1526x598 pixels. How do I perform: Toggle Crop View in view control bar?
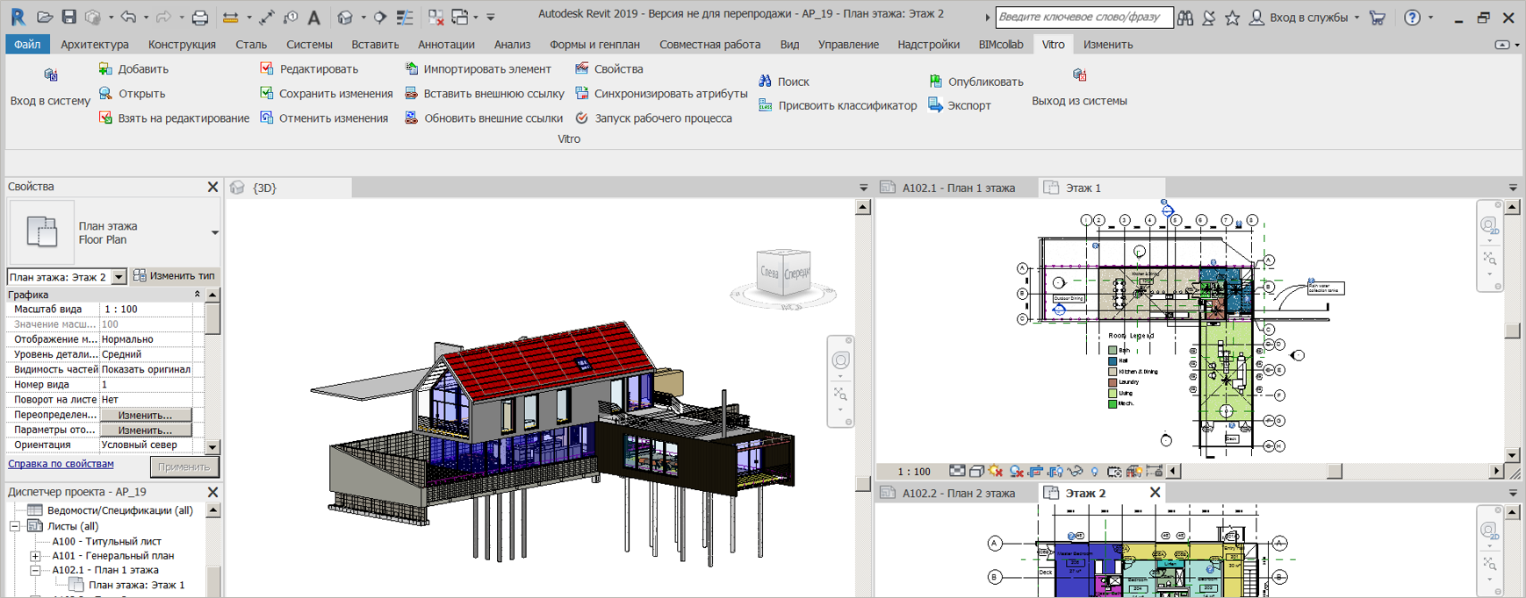click(x=1035, y=471)
